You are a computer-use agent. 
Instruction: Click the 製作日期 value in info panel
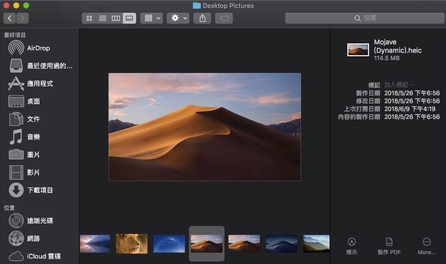(x=412, y=93)
